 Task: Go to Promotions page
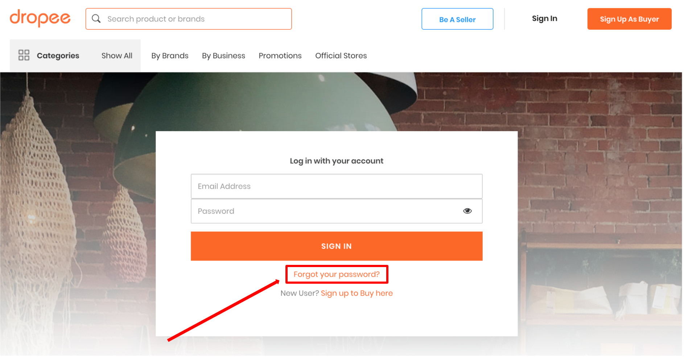(280, 55)
